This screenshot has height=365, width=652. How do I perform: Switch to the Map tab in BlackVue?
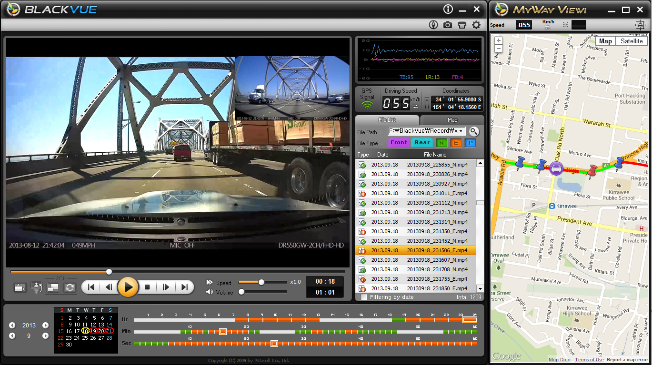click(x=452, y=120)
